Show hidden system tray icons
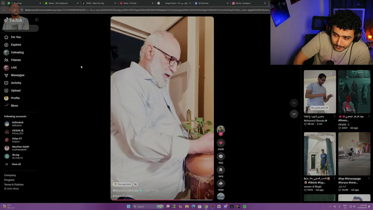 330,206
